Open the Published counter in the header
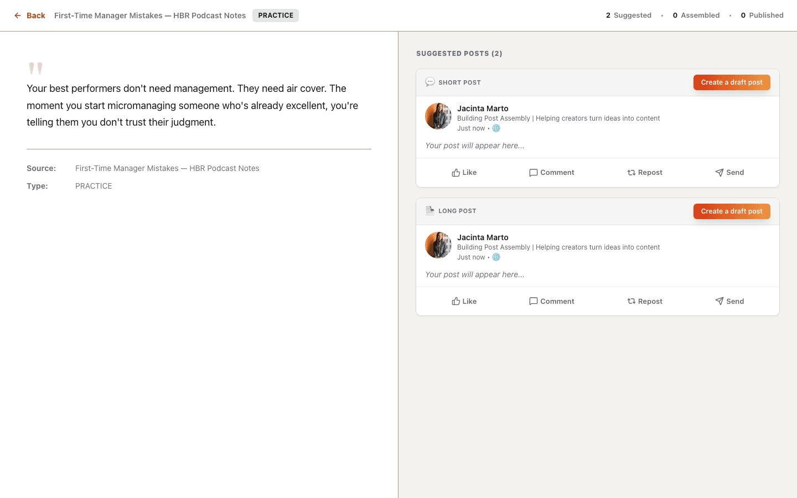The width and height of the screenshot is (797, 498). pos(762,15)
